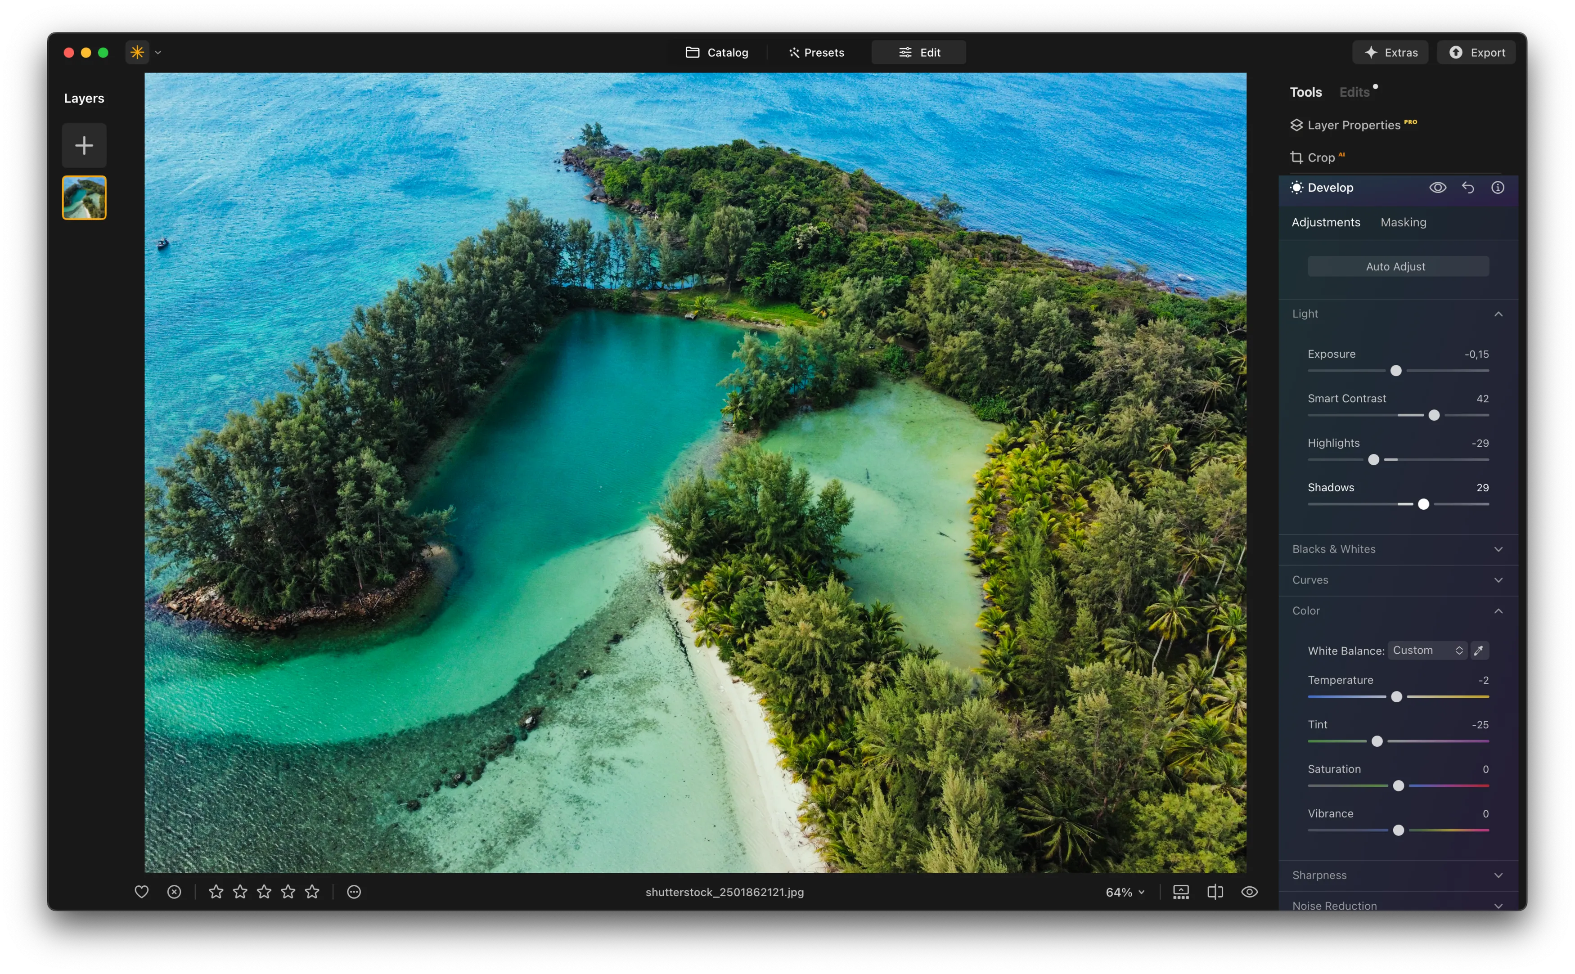
Task: Open the White Balance Custom dropdown
Action: pyautogui.click(x=1427, y=650)
